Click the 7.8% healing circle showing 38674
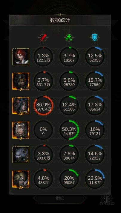The height and width of the screenshot is (213, 121). click(x=69, y=154)
